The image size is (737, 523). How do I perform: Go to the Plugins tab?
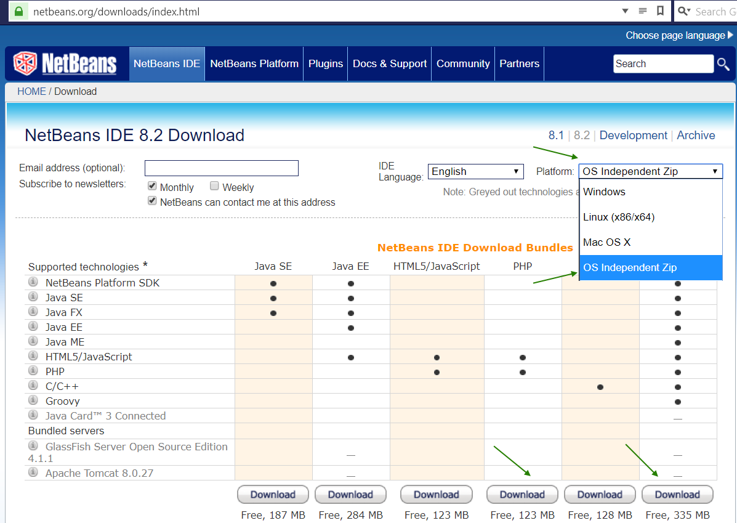click(x=326, y=63)
